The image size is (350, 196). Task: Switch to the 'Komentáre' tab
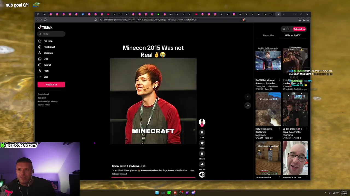[269, 35]
